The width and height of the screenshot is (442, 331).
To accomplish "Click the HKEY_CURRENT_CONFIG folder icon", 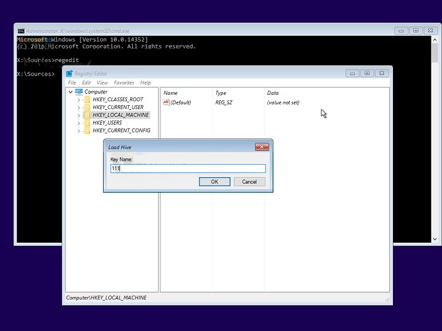I will click(87, 130).
